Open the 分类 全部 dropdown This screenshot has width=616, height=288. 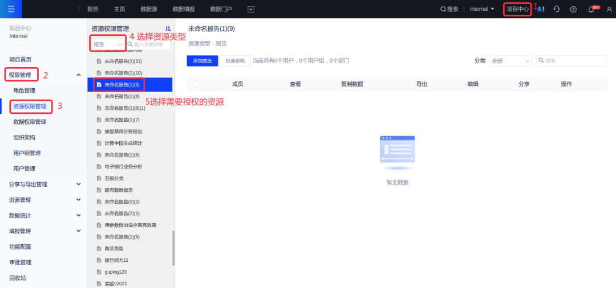pyautogui.click(x=510, y=61)
